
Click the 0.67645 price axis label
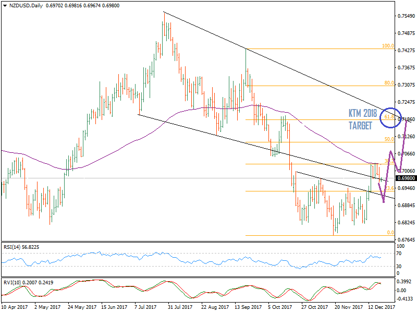coord(406,239)
